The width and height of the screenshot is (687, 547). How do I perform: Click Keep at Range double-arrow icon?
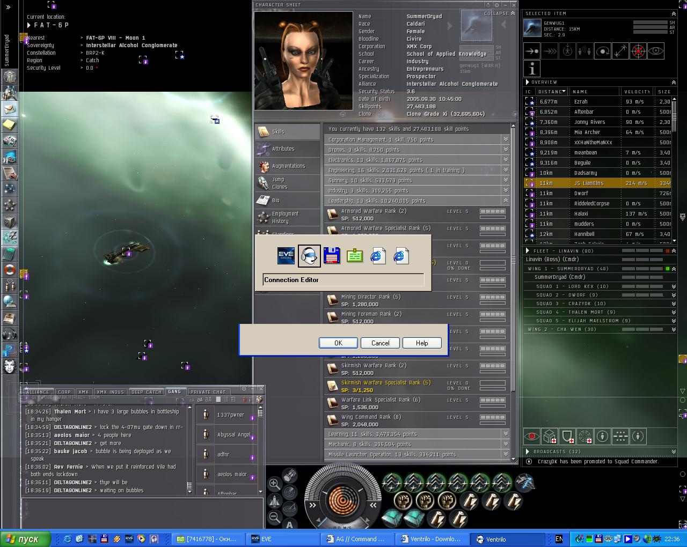[620, 51]
